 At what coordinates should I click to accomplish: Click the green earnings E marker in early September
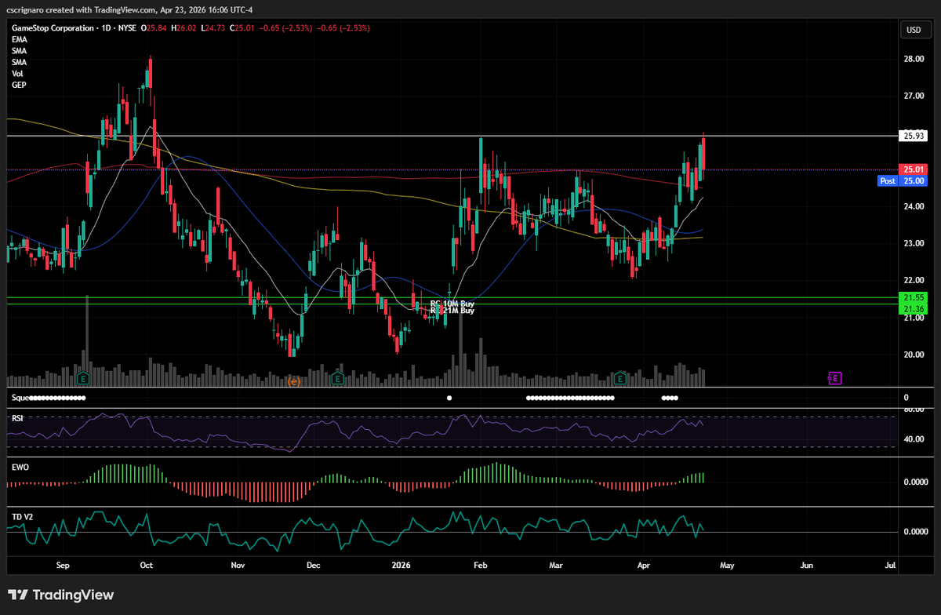[83, 379]
